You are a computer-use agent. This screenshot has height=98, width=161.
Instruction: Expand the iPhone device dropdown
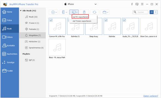(x=96, y=4)
